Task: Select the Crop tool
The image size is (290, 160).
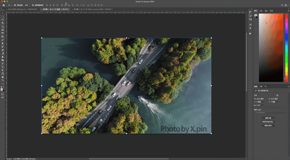Action: click(3, 26)
